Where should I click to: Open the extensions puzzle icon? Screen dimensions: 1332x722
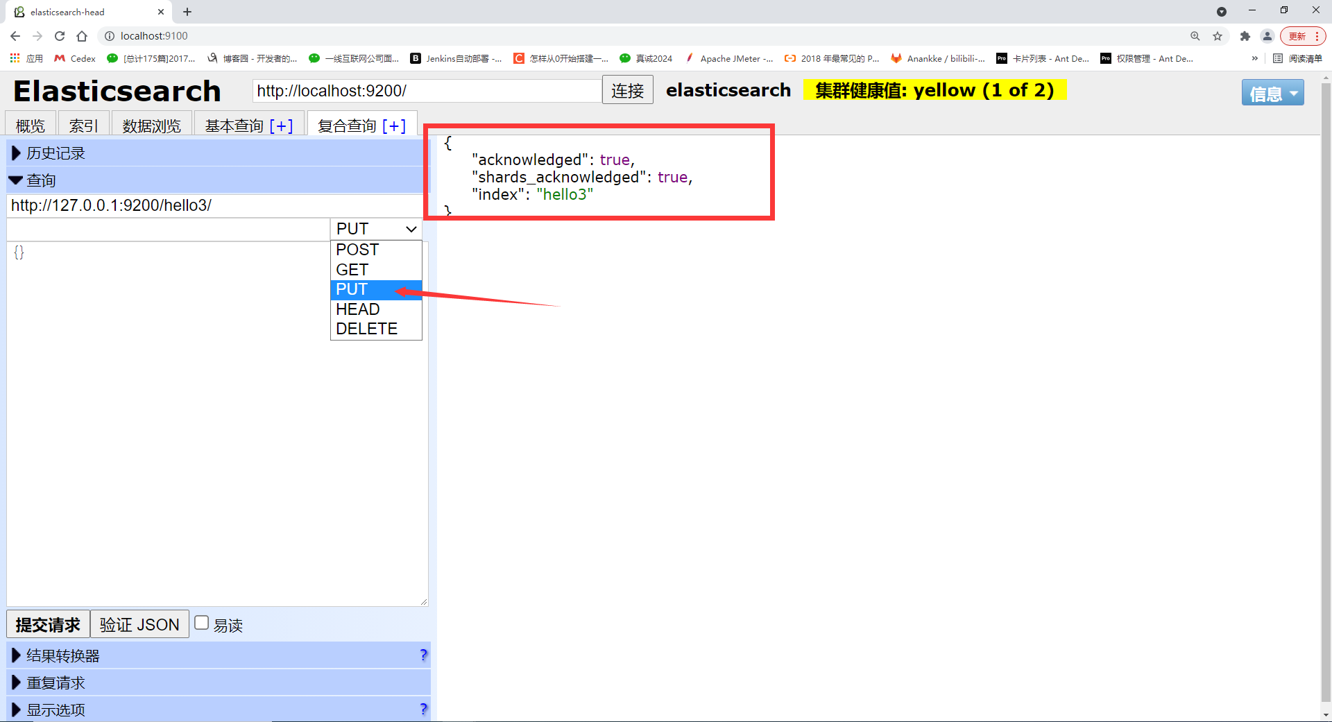(1245, 36)
